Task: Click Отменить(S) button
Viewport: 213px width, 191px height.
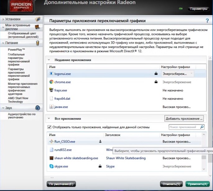Action: [171, 184]
